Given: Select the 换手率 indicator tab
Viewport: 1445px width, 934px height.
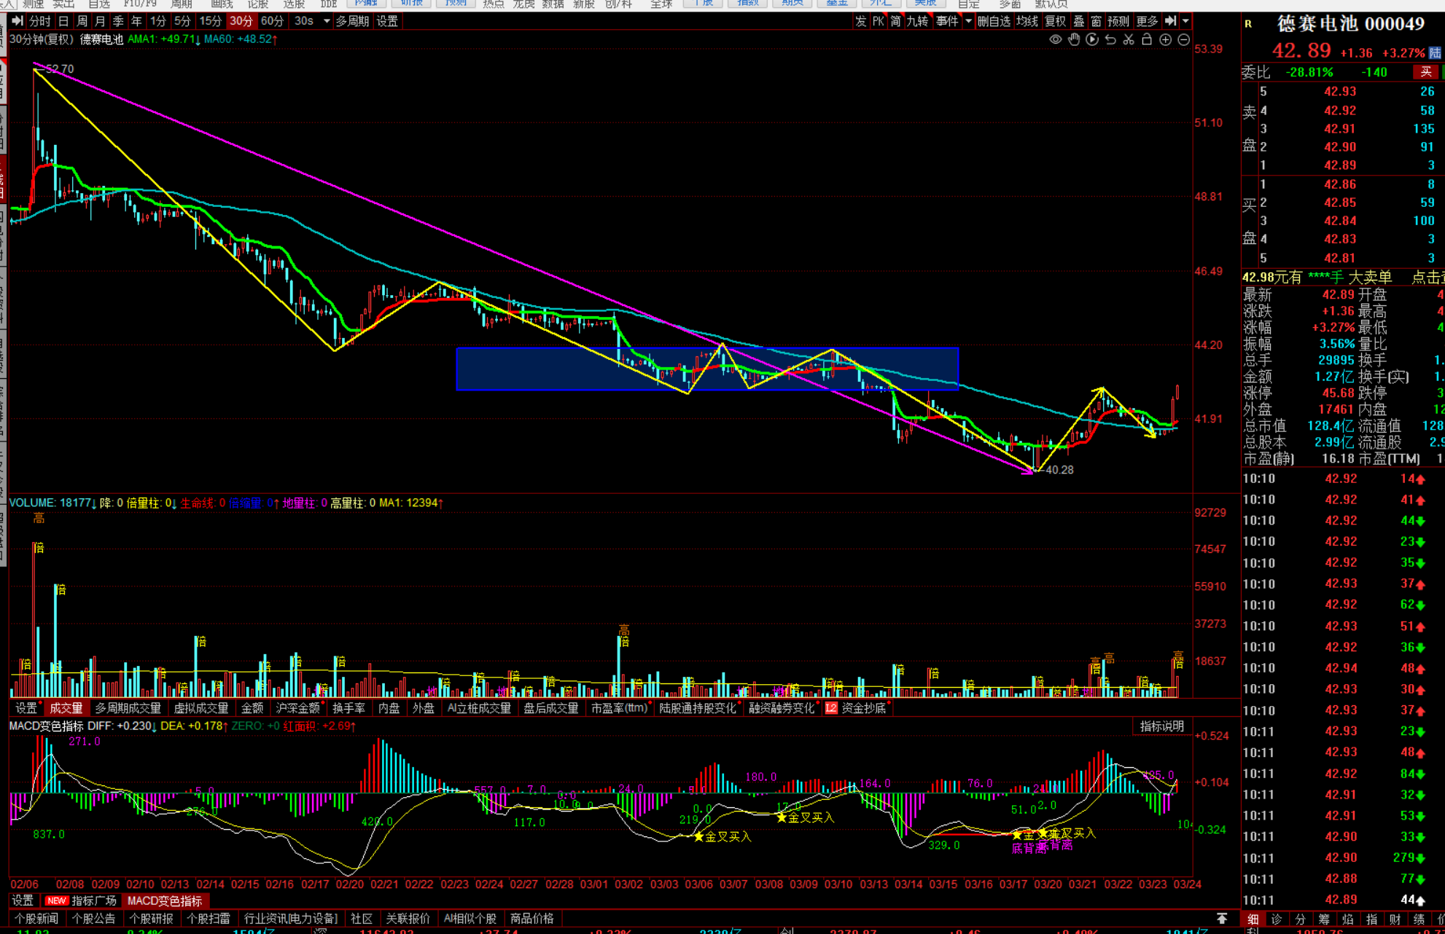Looking at the screenshot, I should pyautogui.click(x=348, y=708).
